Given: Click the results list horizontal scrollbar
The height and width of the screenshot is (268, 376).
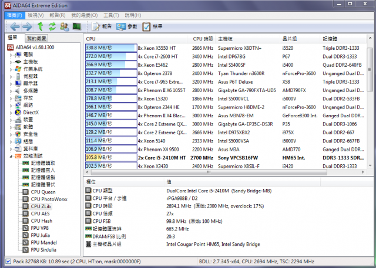Looking at the screenshot, I should (x=209, y=172).
